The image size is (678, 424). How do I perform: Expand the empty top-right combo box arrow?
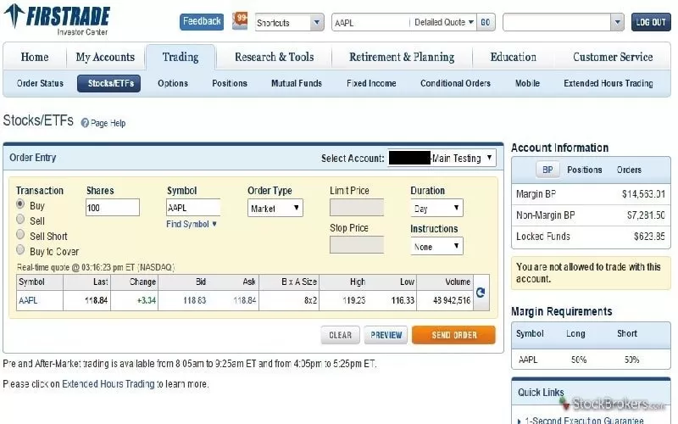pyautogui.click(x=617, y=22)
